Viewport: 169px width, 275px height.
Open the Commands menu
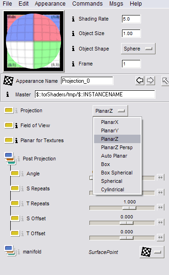88,4
